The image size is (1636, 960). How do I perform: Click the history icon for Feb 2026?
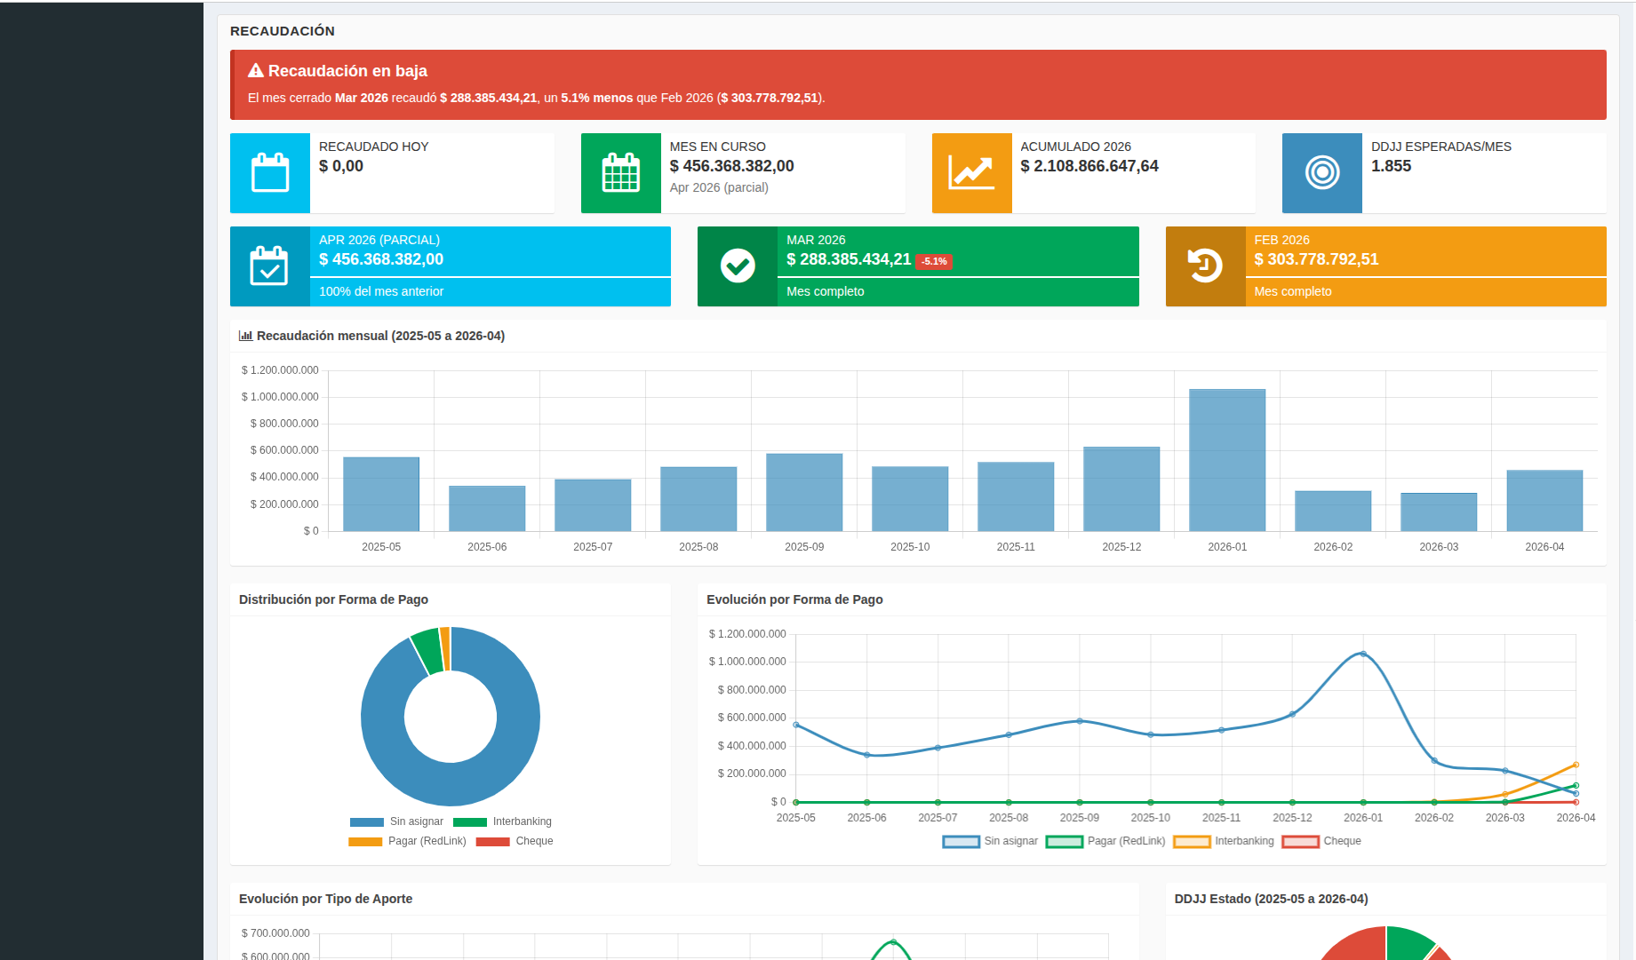point(1205,266)
